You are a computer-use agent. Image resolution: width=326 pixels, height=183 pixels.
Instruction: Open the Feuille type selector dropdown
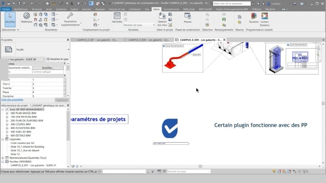(68, 49)
